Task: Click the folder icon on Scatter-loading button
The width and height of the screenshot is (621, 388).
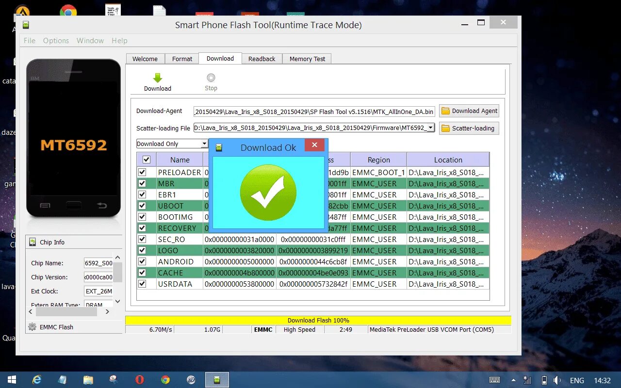Action: click(x=445, y=129)
